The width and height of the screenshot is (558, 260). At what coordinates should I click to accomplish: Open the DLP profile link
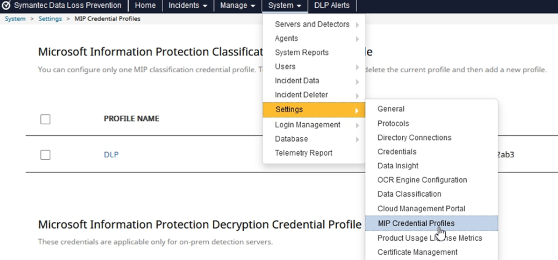pyautogui.click(x=111, y=155)
